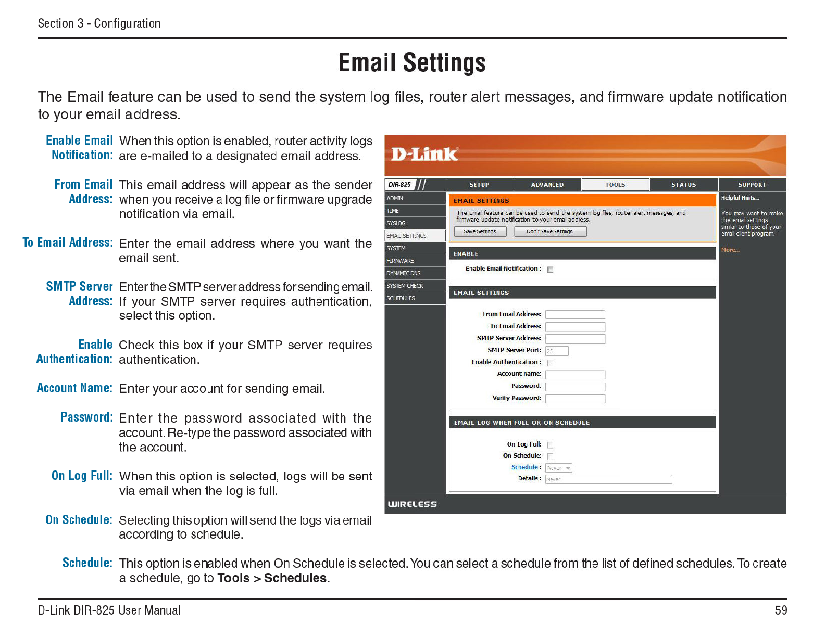The height and width of the screenshot is (637, 825).
Task: Click the Don't Save Settings button
Action: pos(550,232)
